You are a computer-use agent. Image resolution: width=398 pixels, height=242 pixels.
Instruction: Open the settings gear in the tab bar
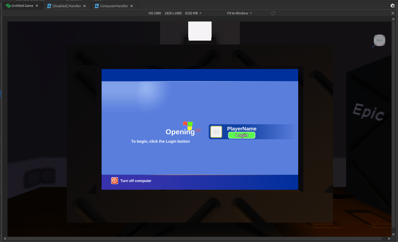click(393, 6)
